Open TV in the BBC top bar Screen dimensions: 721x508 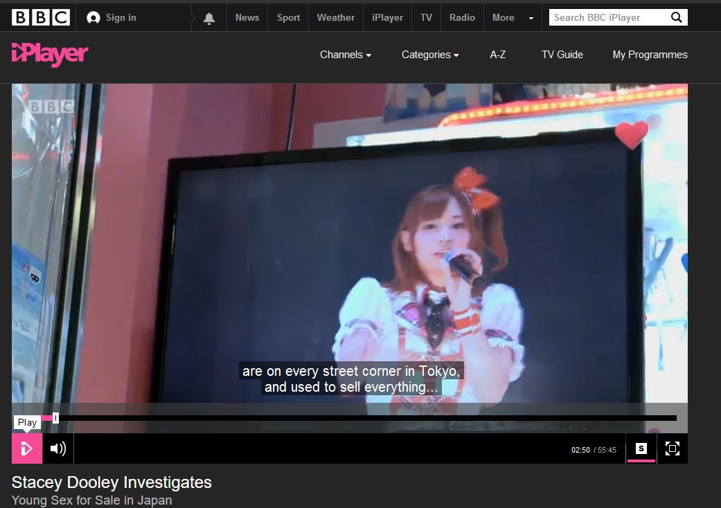[426, 17]
